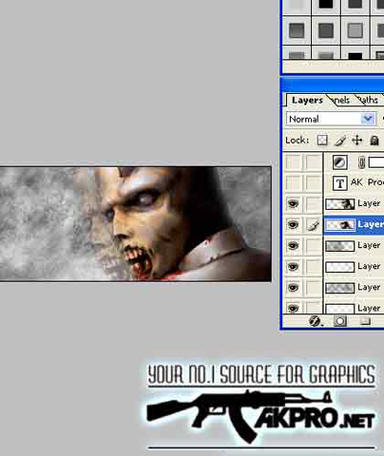
Task: Lock transparent pixels in the Layers panel
Action: click(323, 140)
